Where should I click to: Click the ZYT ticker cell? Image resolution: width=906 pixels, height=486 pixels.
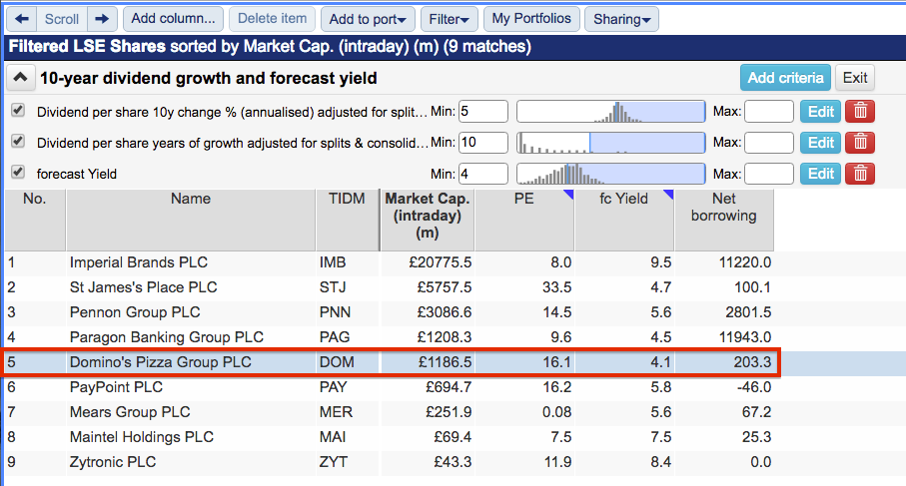click(x=334, y=462)
